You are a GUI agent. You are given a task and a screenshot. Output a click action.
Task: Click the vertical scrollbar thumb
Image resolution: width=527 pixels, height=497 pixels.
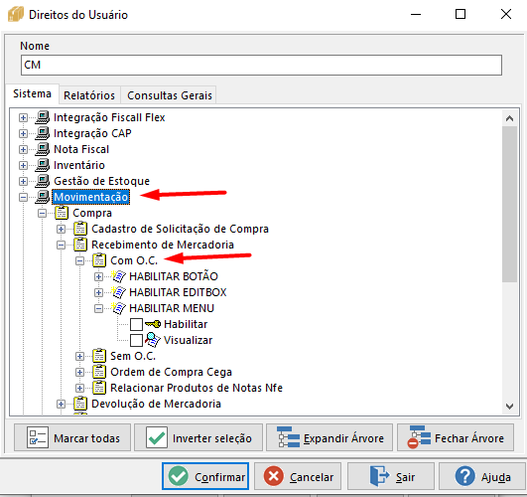(509, 204)
